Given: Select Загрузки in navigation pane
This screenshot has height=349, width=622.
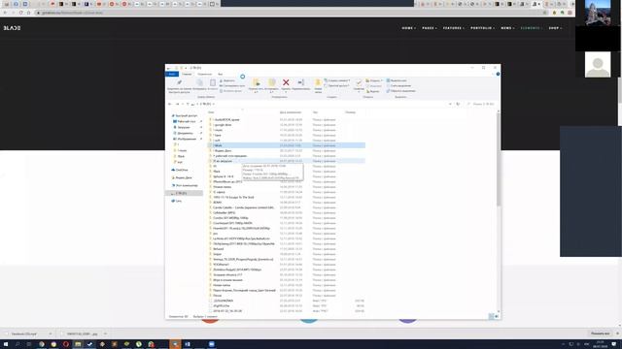Looking at the screenshot, I should coord(182,127).
